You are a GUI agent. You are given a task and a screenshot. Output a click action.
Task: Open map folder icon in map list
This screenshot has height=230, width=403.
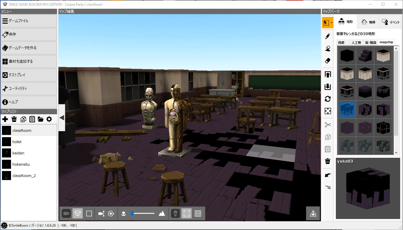pyautogui.click(x=41, y=119)
